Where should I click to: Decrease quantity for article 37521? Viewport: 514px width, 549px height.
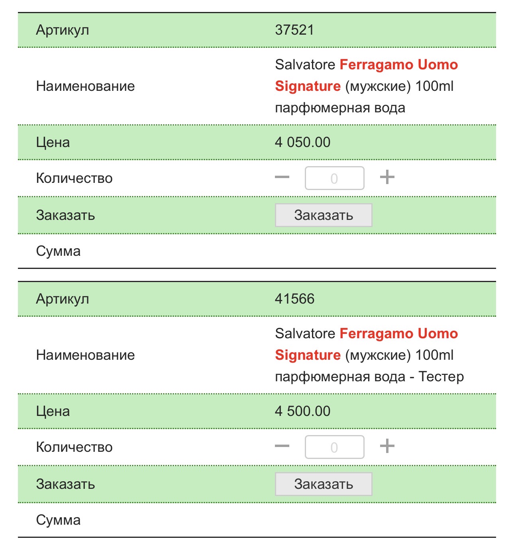[x=282, y=177]
